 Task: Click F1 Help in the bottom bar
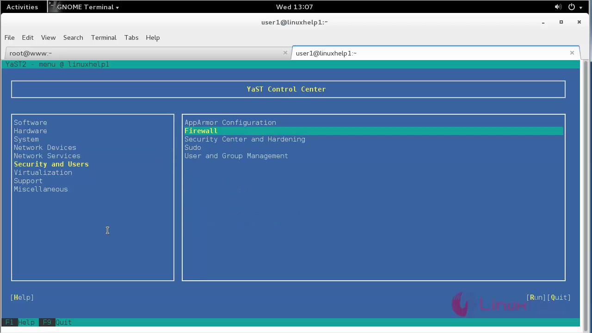pos(20,322)
